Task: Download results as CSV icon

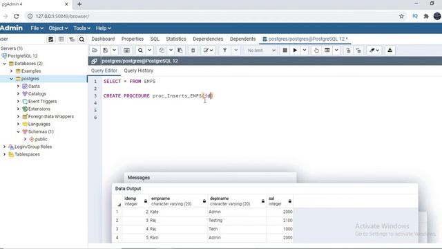Action: (x=390, y=50)
